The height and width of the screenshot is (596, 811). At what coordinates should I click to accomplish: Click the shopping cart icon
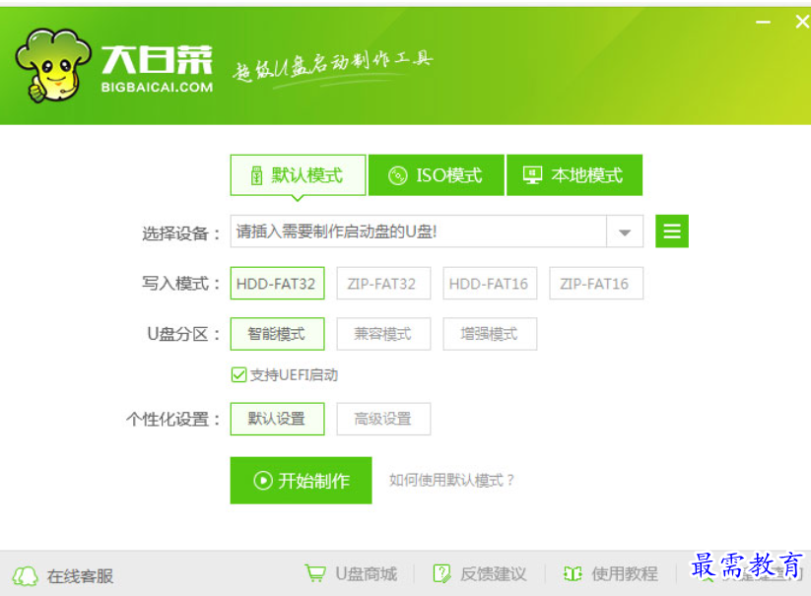[315, 573]
